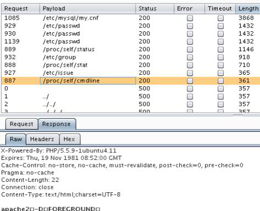Click the Cache-Control header line

(x=122, y=165)
